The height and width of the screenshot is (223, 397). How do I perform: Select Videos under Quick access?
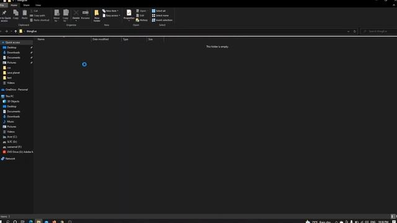coord(11,83)
